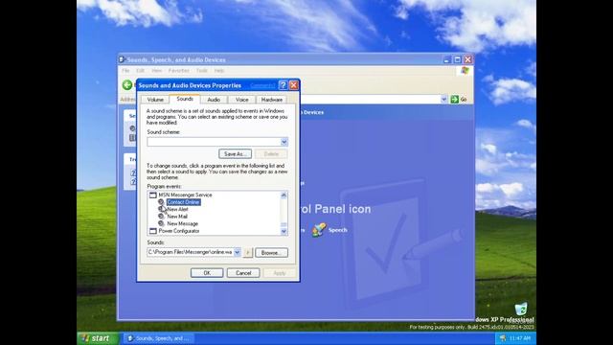613x345 pixels.
Task: Open the Address bar dropdown arrow
Action: (x=443, y=99)
